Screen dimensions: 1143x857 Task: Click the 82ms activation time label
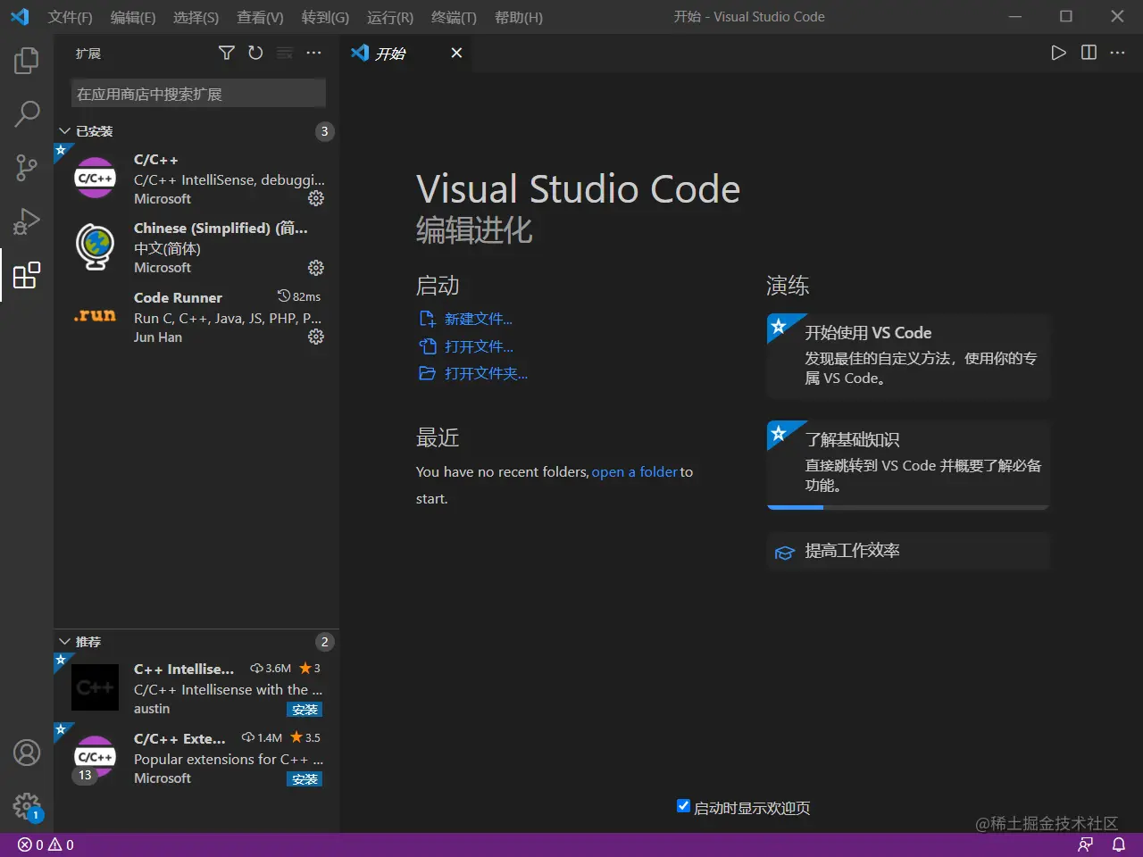(x=299, y=296)
